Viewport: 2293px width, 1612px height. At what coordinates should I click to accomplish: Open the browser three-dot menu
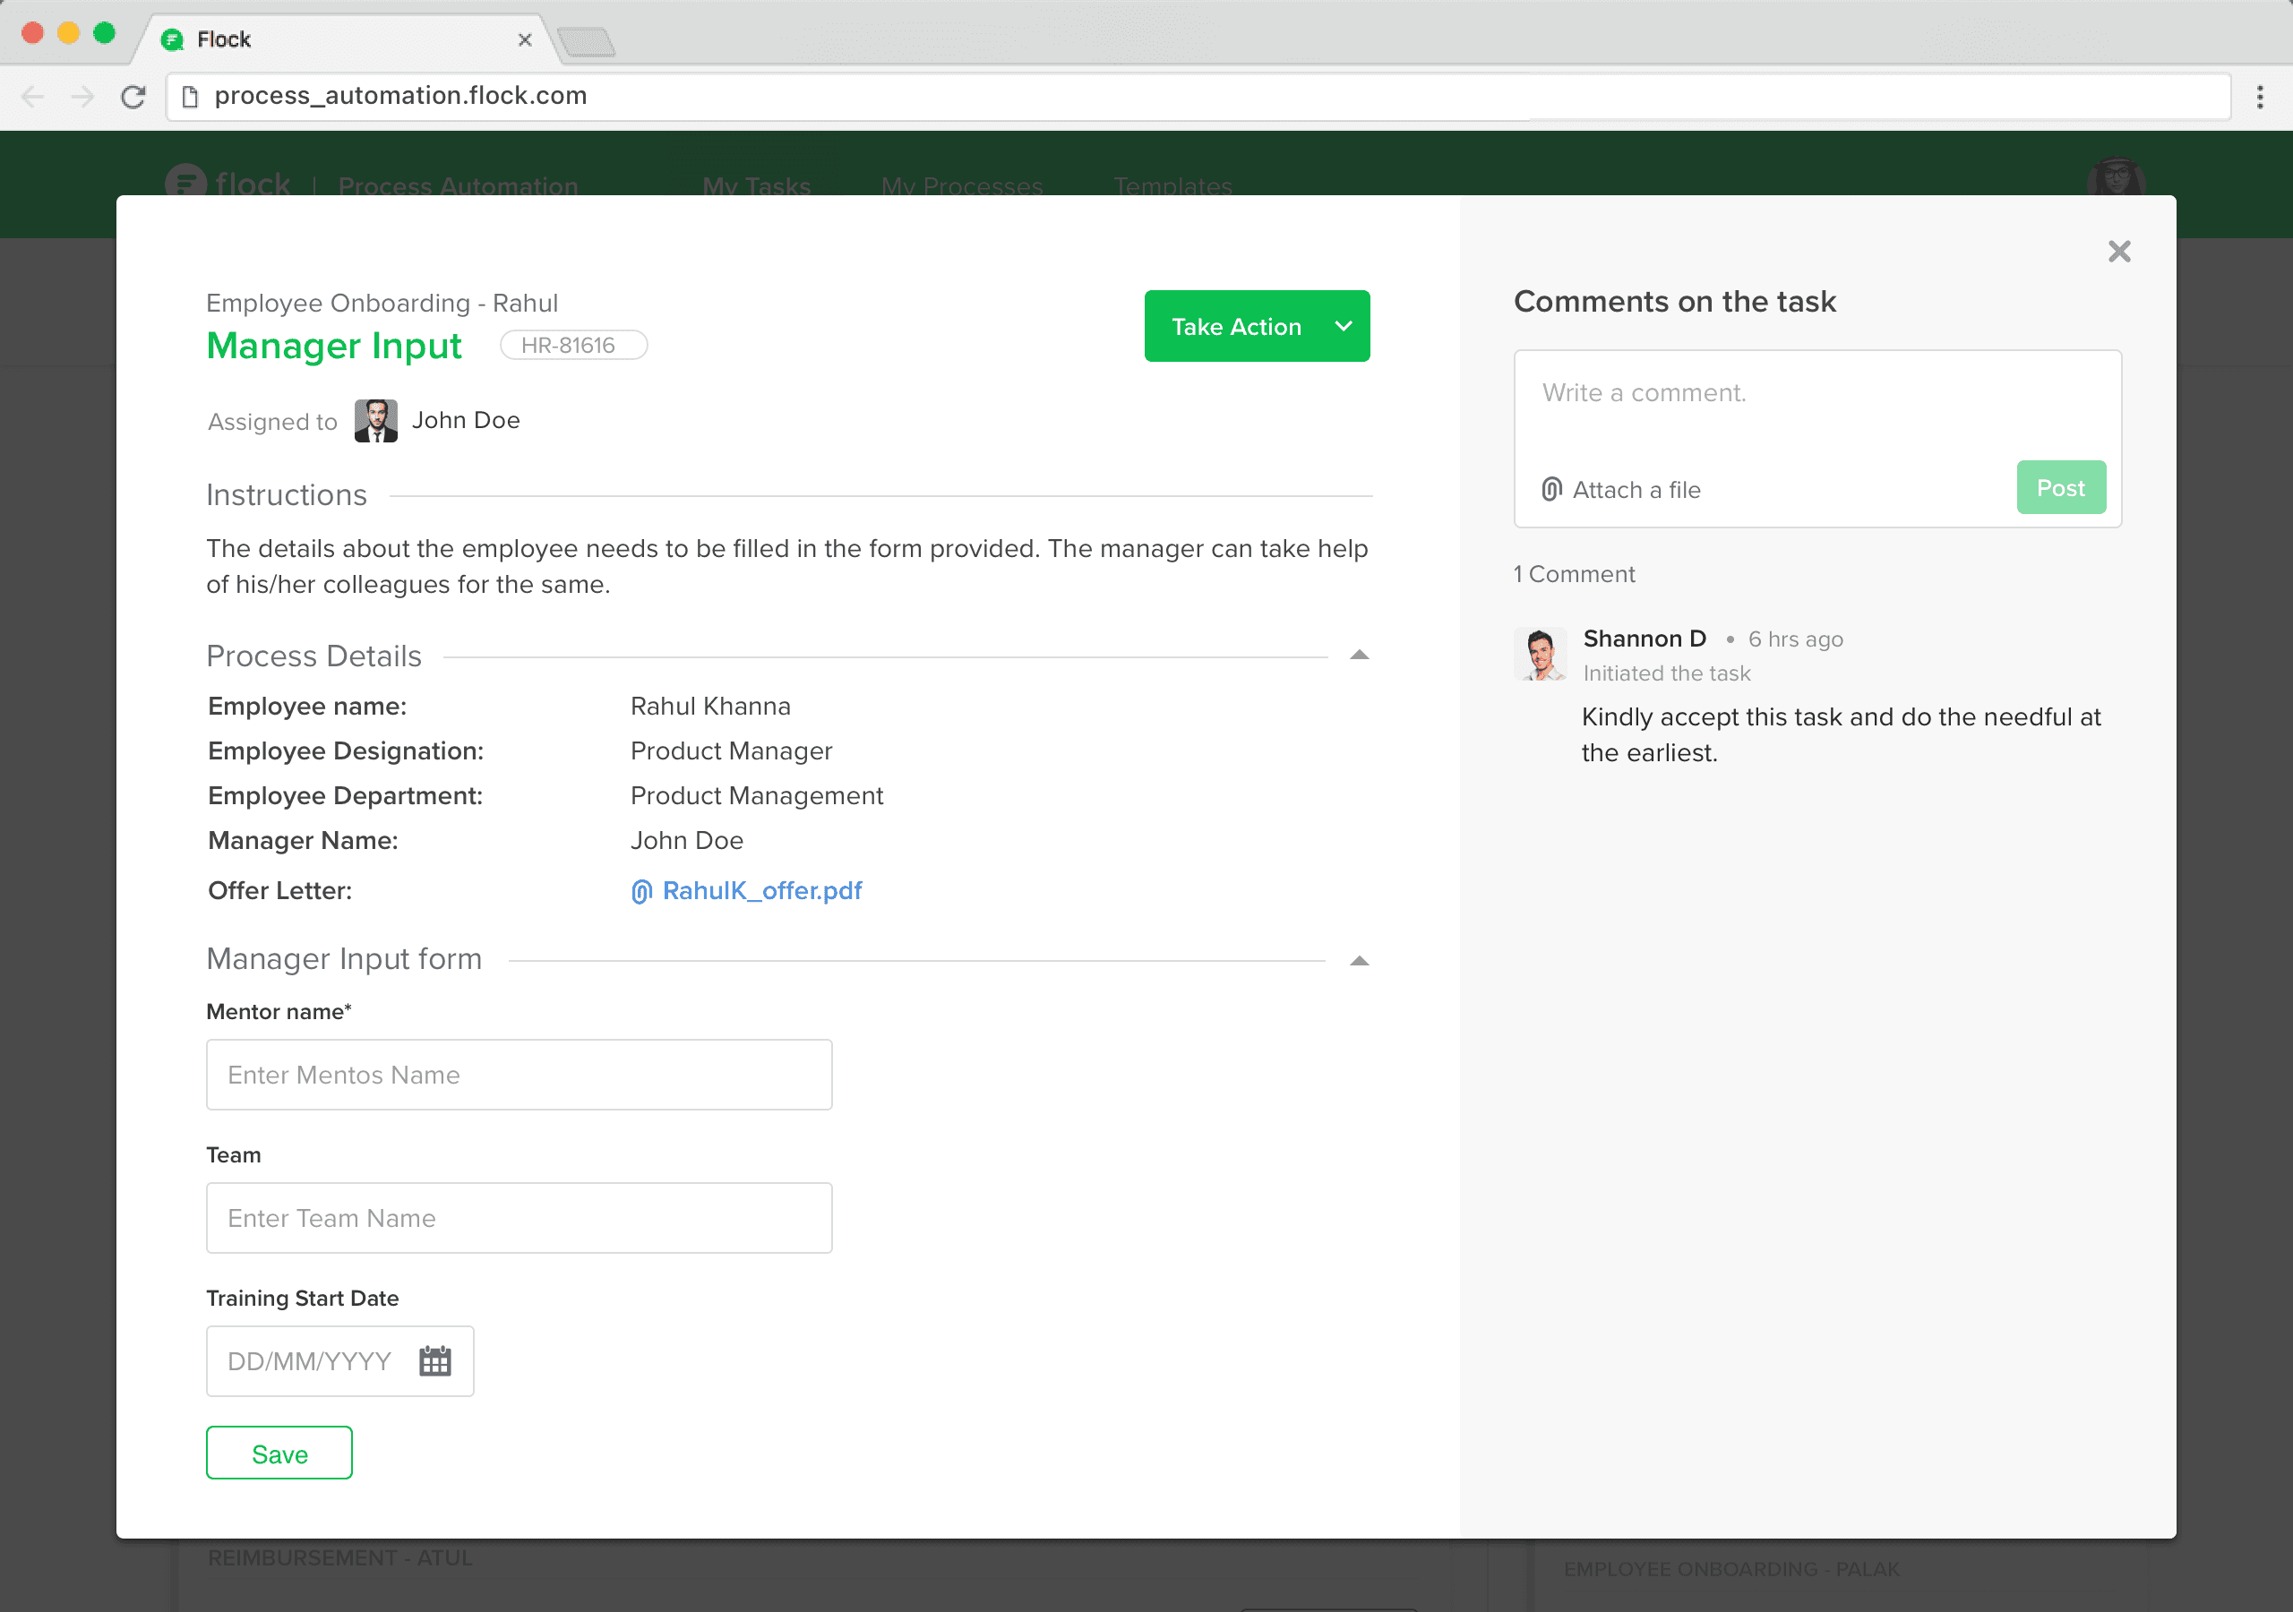pos(2260,97)
